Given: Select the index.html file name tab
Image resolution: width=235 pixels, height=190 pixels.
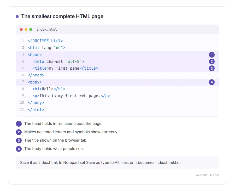Looking at the screenshot, I should 47,29.
